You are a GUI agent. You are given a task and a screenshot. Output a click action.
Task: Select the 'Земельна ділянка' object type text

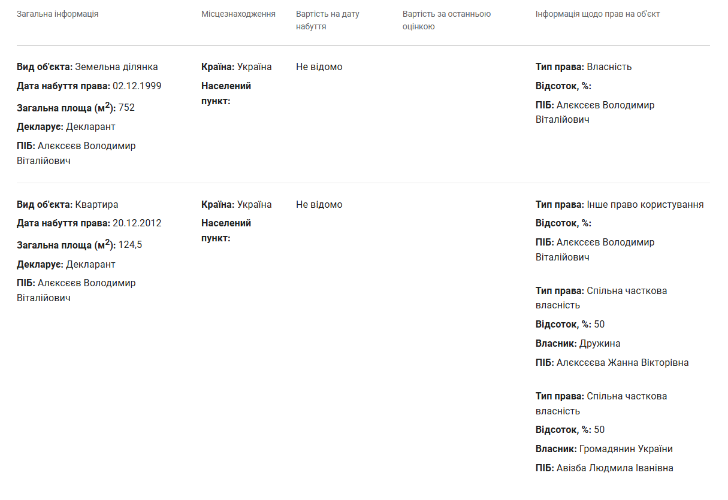116,67
